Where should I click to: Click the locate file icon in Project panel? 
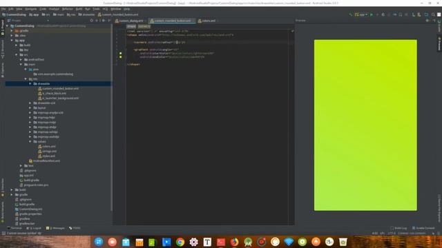click(92, 21)
